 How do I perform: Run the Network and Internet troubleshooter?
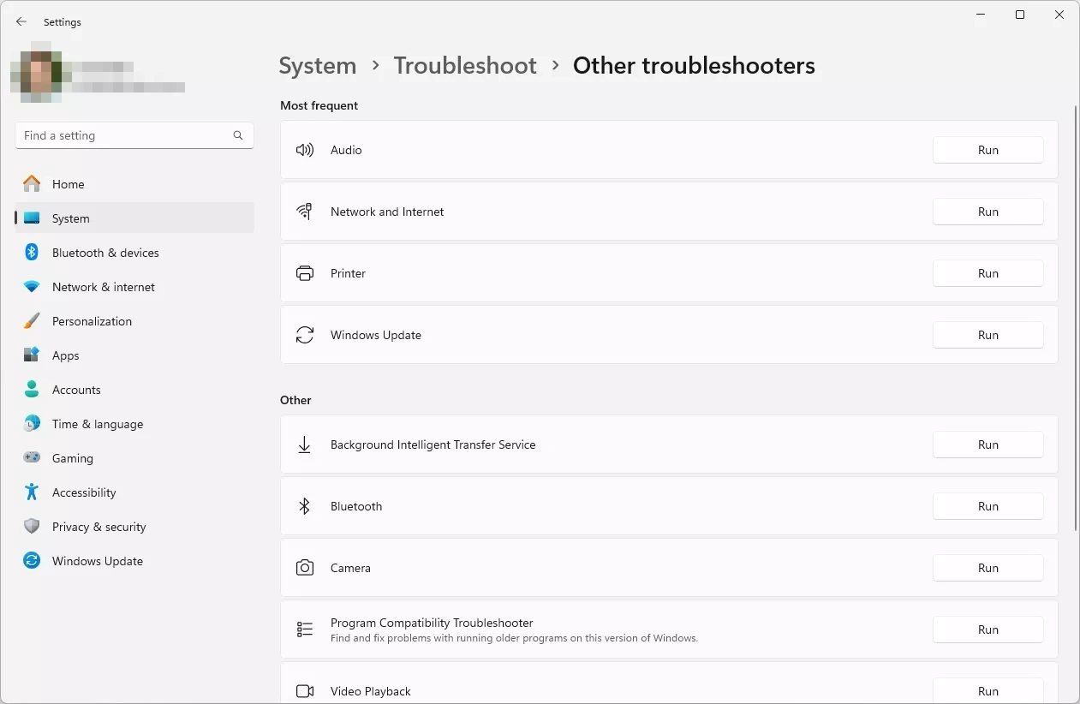[988, 212]
